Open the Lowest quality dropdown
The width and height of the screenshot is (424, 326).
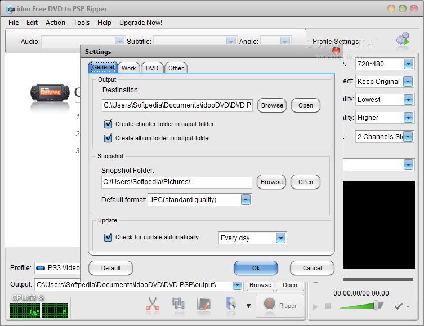pyautogui.click(x=408, y=100)
